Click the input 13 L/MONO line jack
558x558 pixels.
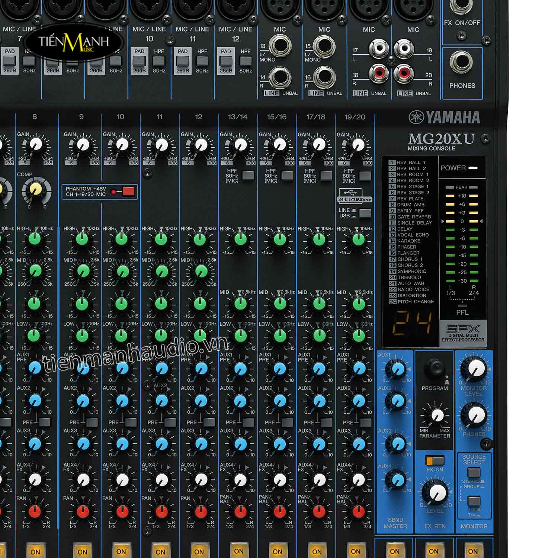280,45
